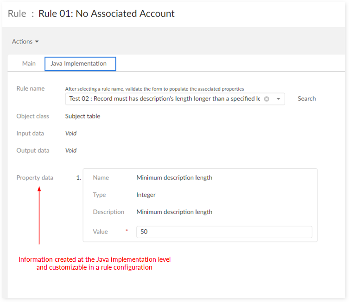Click the Object class label
This screenshot has height=302, width=349.
(32, 116)
